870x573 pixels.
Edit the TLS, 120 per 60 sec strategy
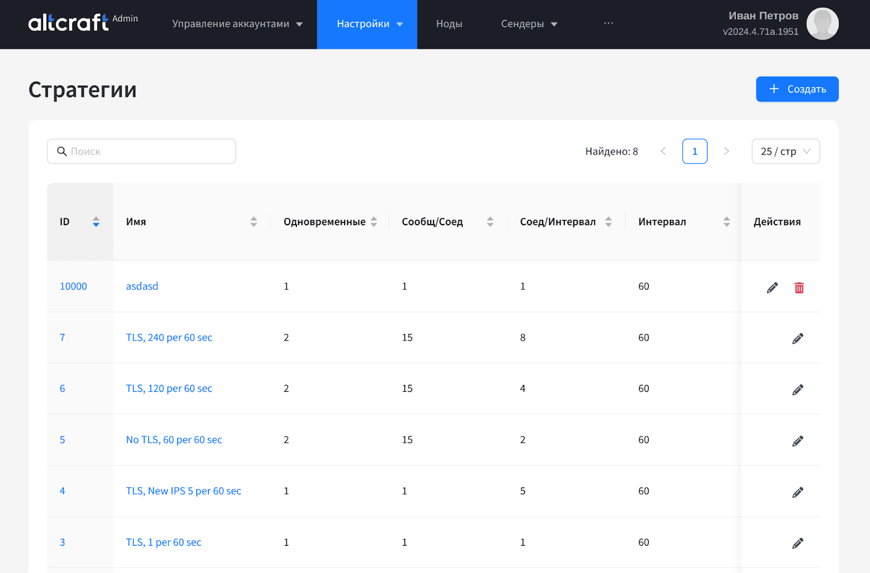797,390
